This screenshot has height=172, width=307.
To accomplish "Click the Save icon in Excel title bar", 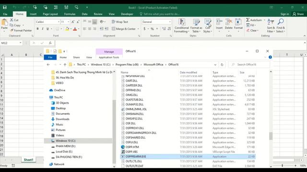I will (5, 8).
